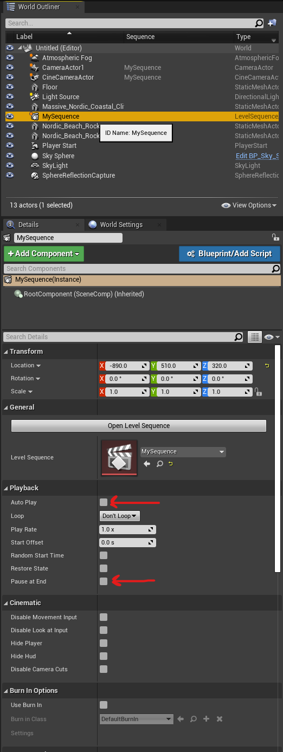Open property matrix grid view icon
Image resolution: width=283 pixels, height=752 pixels.
tap(255, 337)
